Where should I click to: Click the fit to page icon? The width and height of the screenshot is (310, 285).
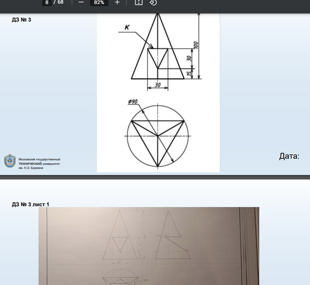pos(139,2)
